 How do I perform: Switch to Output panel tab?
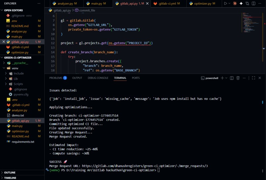pyautogui.click(x=77, y=78)
